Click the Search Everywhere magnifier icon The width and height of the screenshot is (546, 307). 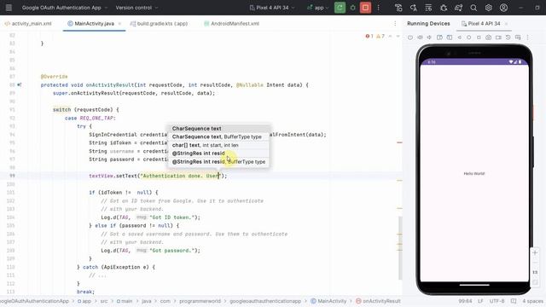tap(473, 8)
